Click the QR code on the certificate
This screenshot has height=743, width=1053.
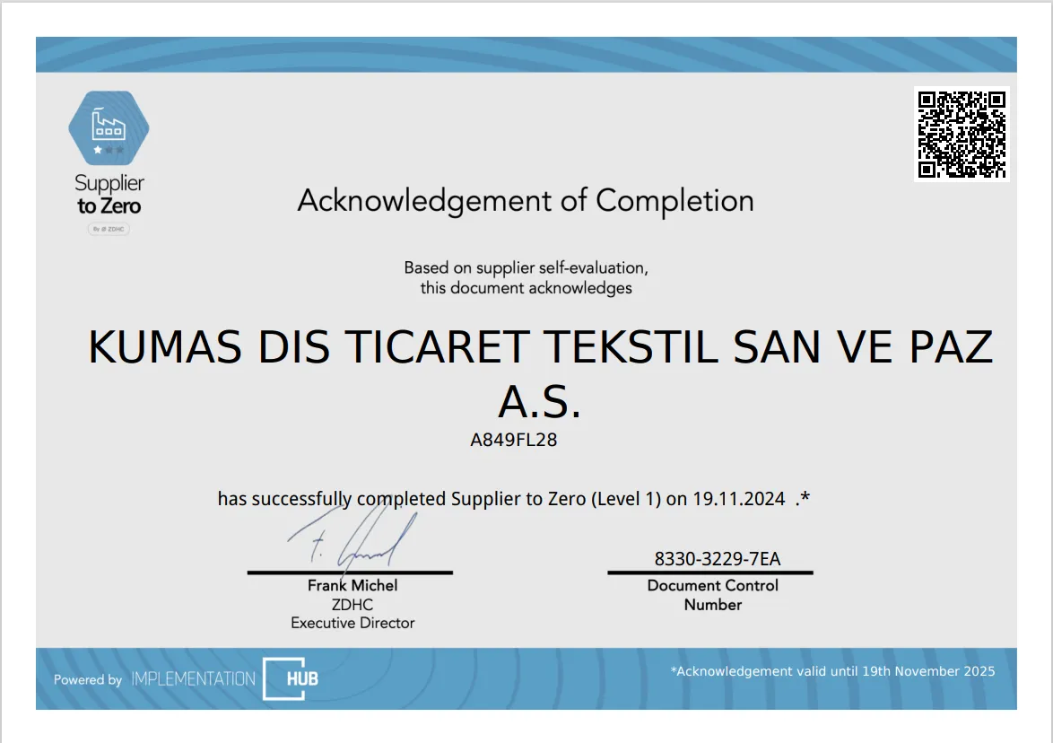click(x=962, y=135)
